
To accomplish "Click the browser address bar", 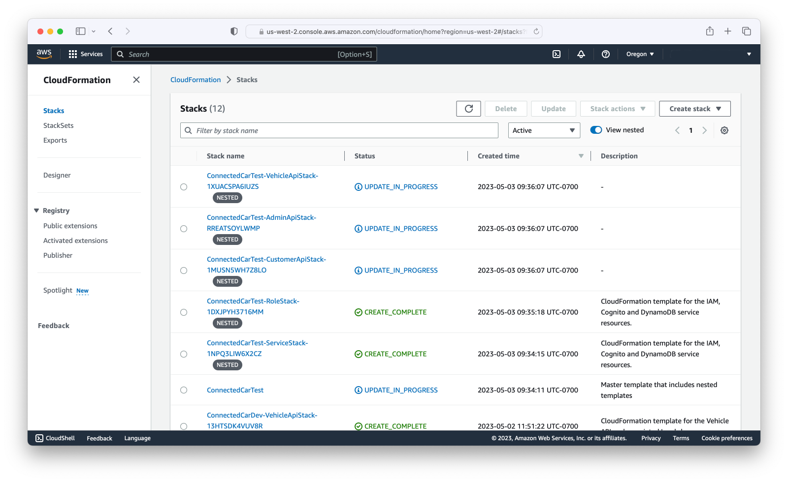I will (394, 31).
